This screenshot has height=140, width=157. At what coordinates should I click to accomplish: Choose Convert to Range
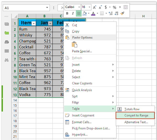[135, 115]
